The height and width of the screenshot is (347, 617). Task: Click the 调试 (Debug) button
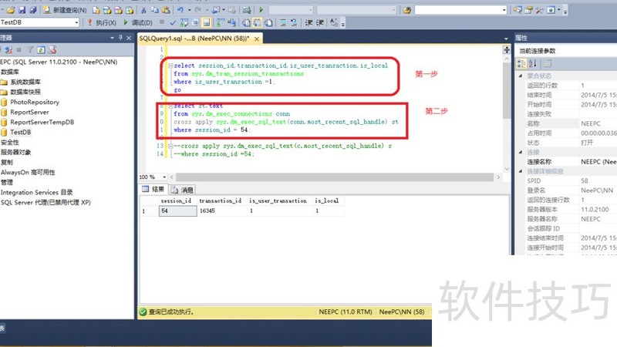point(137,23)
